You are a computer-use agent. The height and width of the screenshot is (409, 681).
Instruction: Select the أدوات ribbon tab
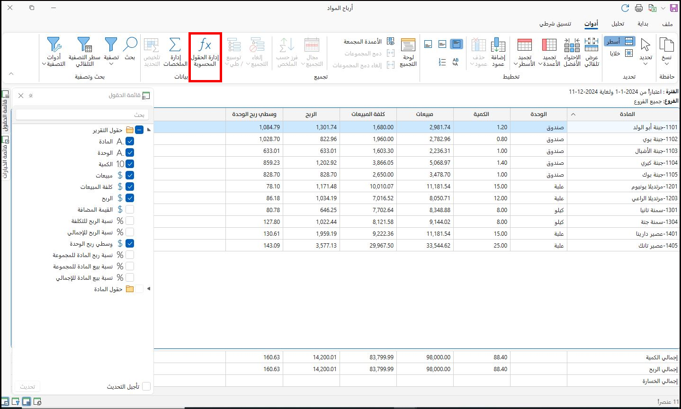coord(591,24)
